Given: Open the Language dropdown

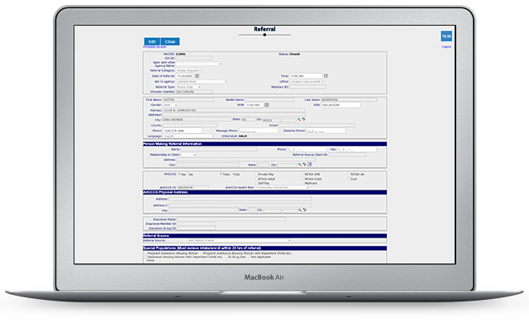Looking at the screenshot, I should click(x=189, y=136).
